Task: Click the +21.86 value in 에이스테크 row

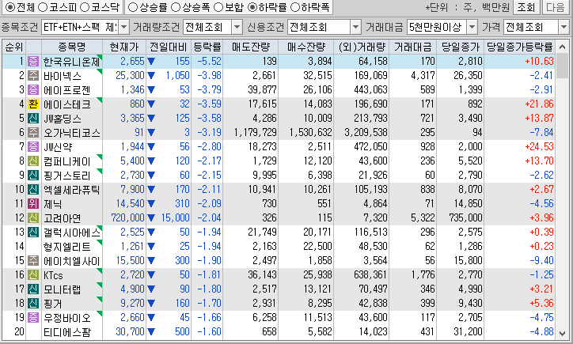Action: 539,104
